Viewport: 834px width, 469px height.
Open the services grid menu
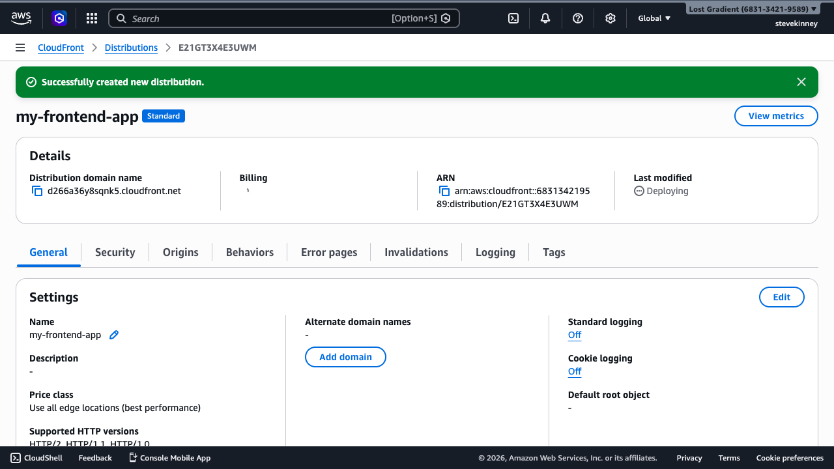pyautogui.click(x=92, y=18)
